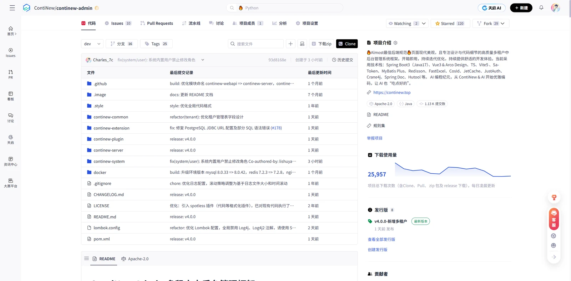Image resolution: width=571 pixels, height=281 pixels.
Task: Click the 下载zip button
Action: tap(322, 44)
